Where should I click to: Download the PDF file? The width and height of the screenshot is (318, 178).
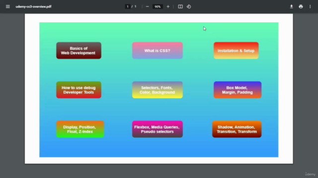292,6
